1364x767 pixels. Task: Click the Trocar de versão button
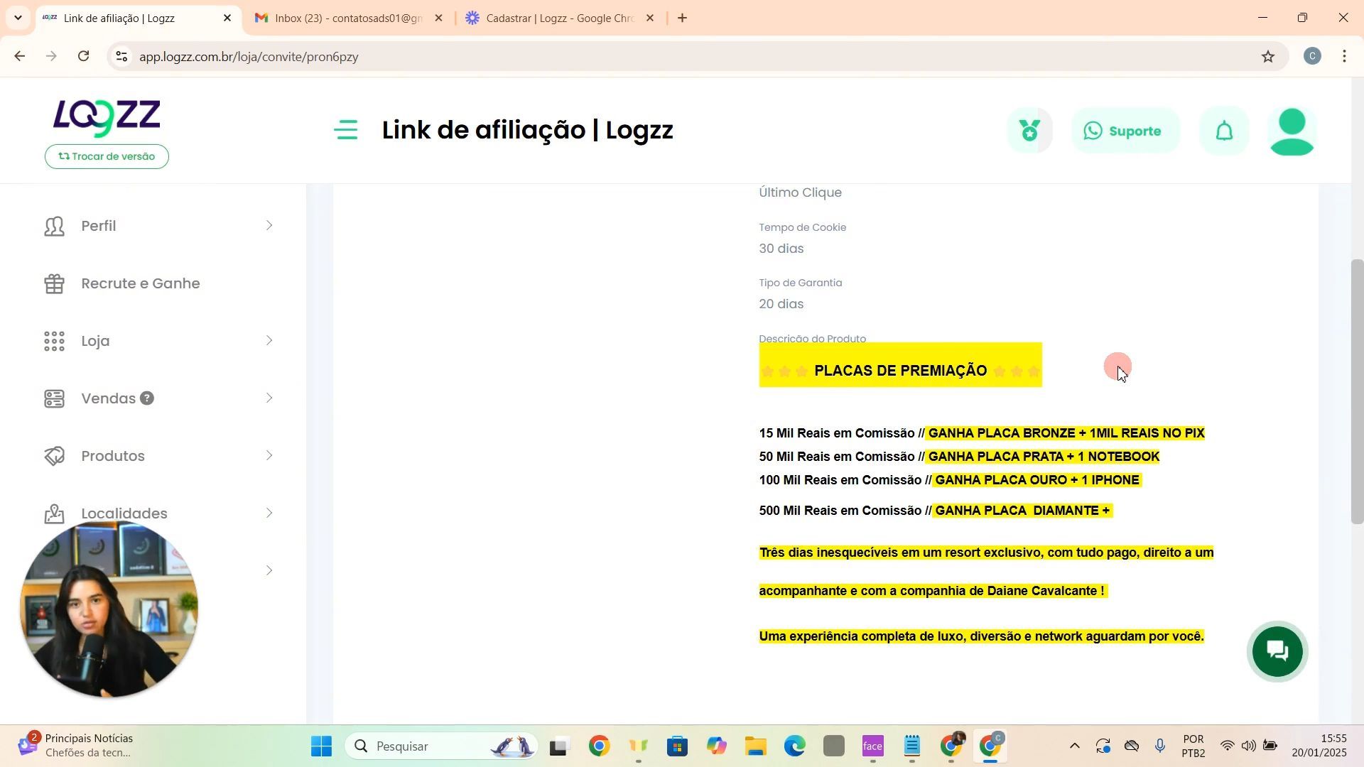[107, 156]
